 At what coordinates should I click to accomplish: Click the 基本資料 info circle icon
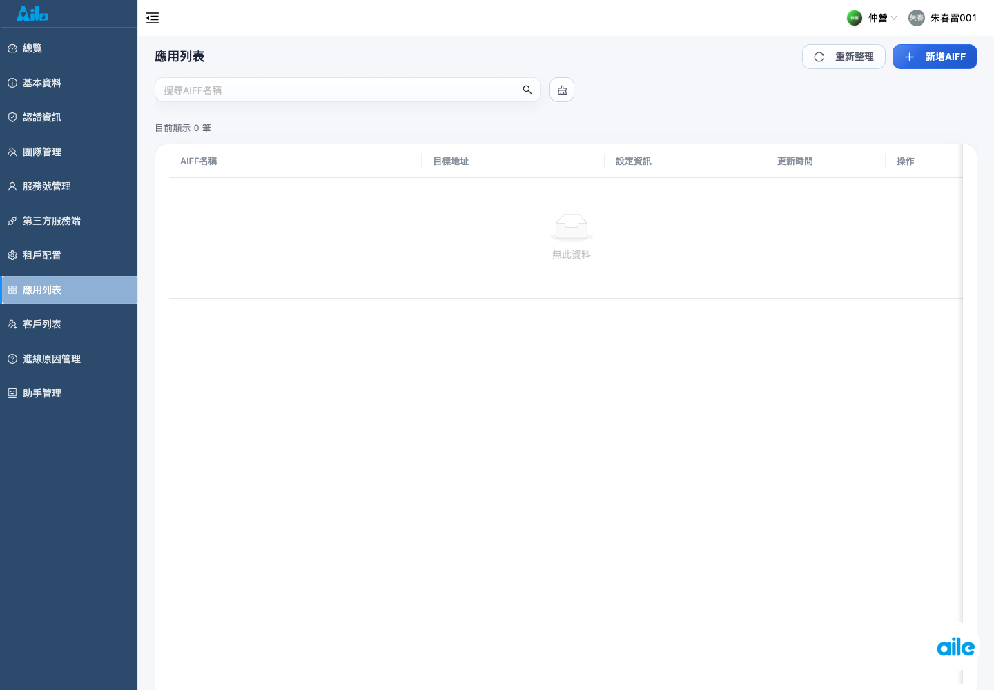point(12,83)
